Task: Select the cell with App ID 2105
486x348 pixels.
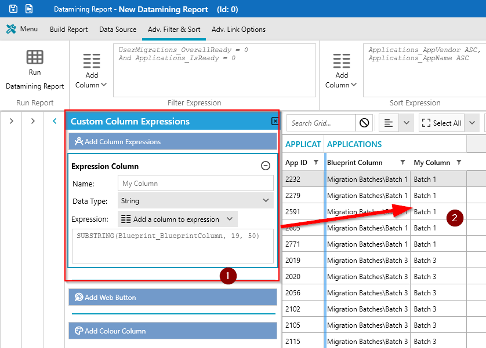Action: [303, 325]
